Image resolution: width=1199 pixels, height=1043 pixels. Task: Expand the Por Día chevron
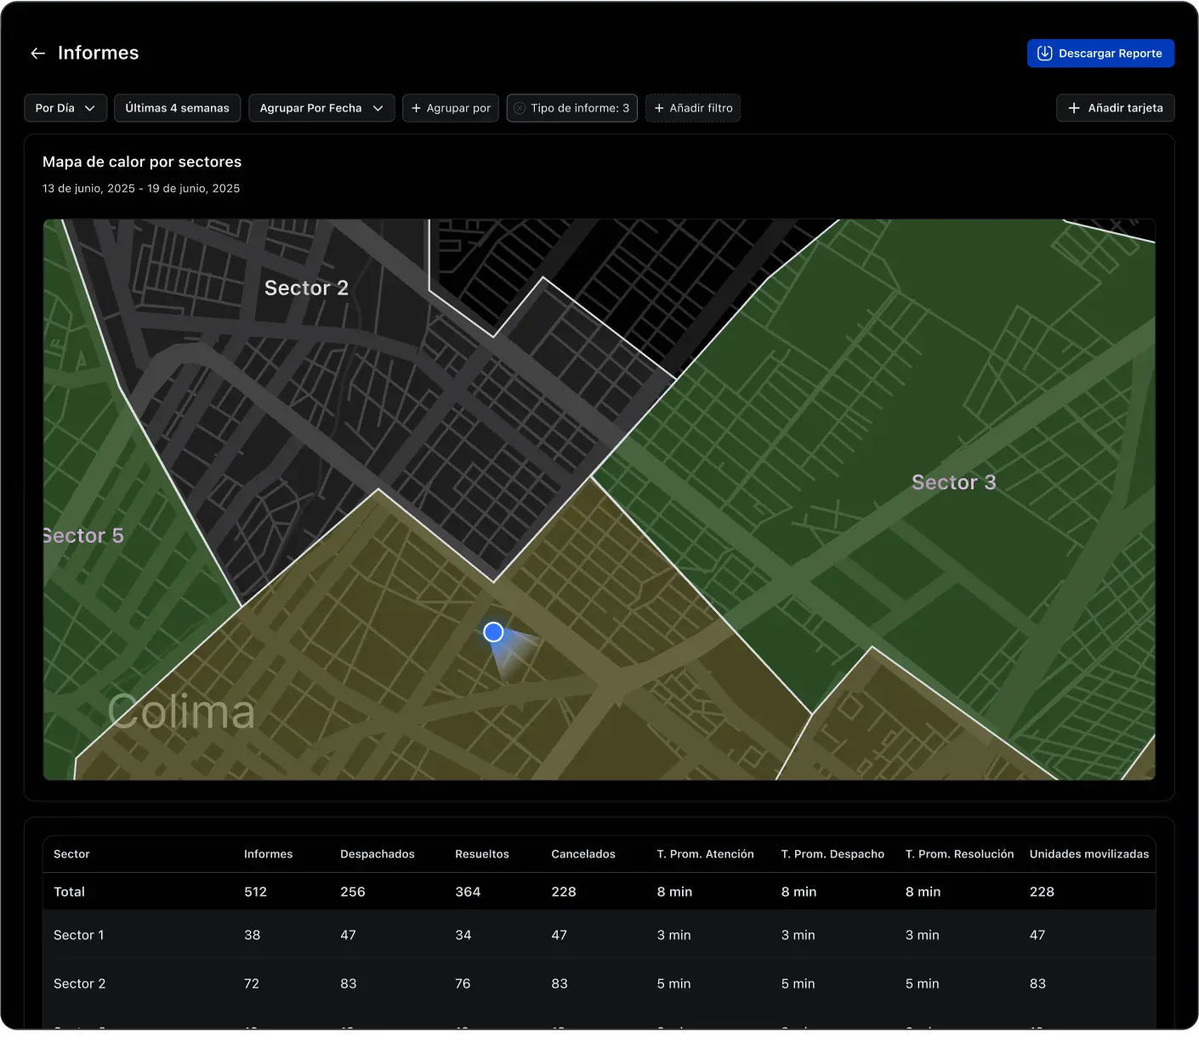coord(89,108)
